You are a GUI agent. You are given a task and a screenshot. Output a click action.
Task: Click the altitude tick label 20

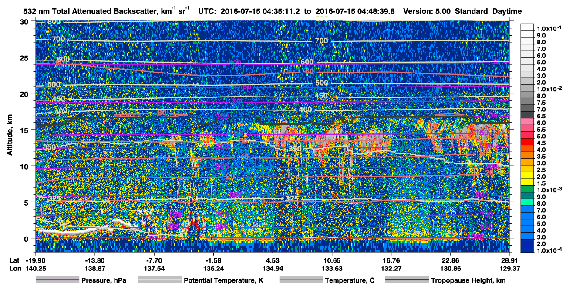click(25, 94)
